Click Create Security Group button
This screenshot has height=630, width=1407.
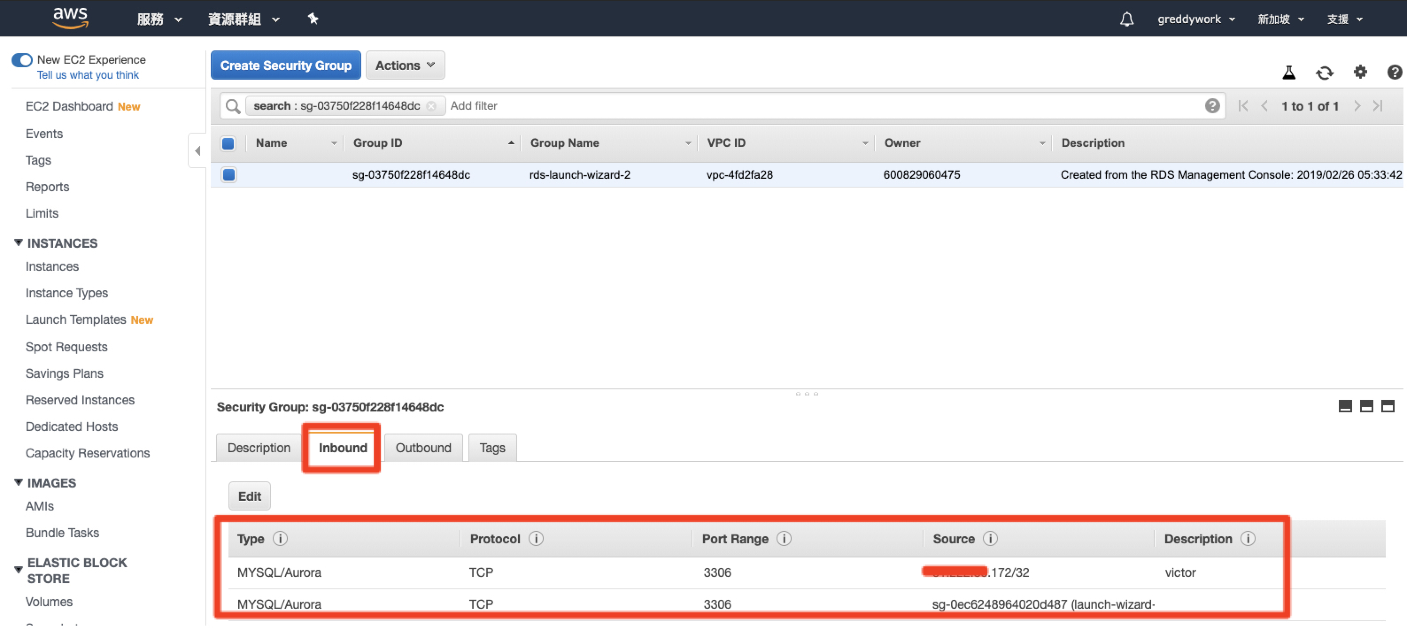(286, 65)
